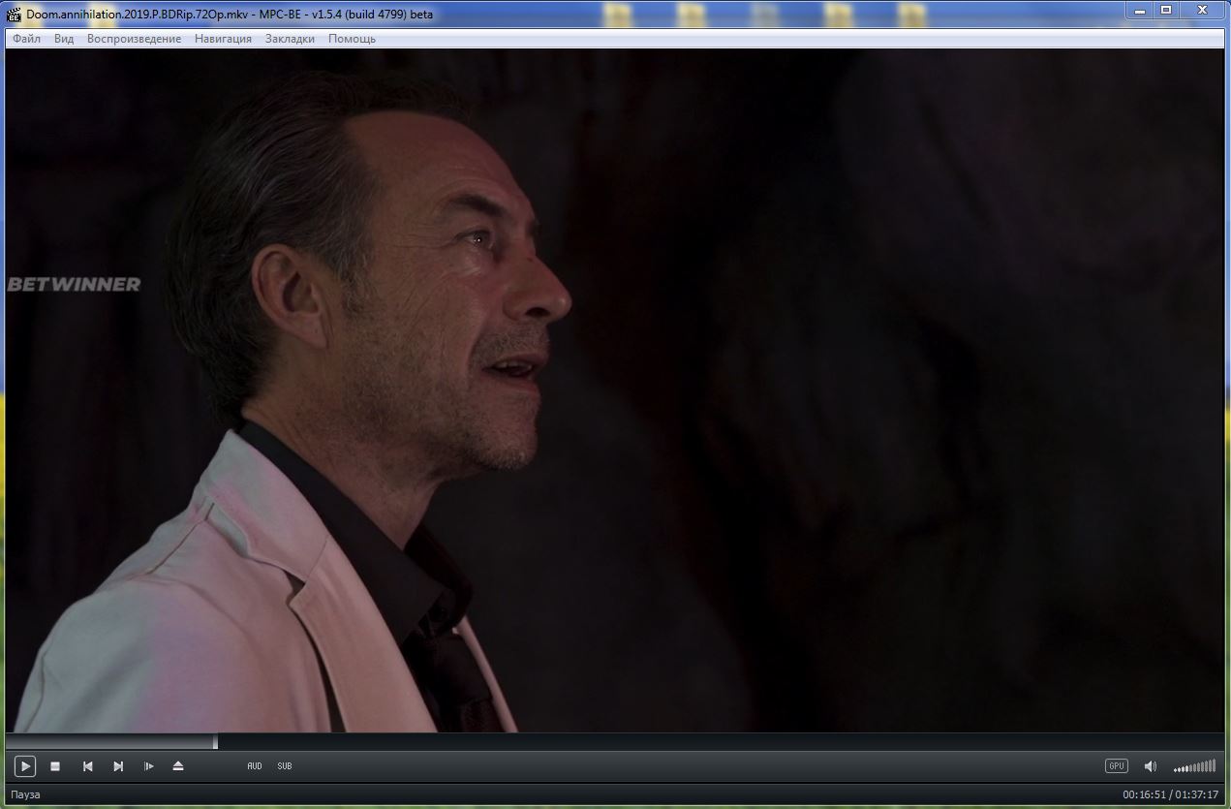Screen dimensions: 1231x809
Task: Open the Файл menu
Action: [x=27, y=39]
